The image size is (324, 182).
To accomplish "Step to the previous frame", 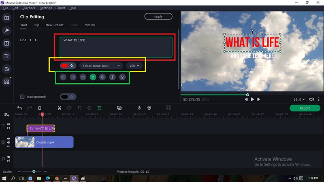I will coord(246,99).
